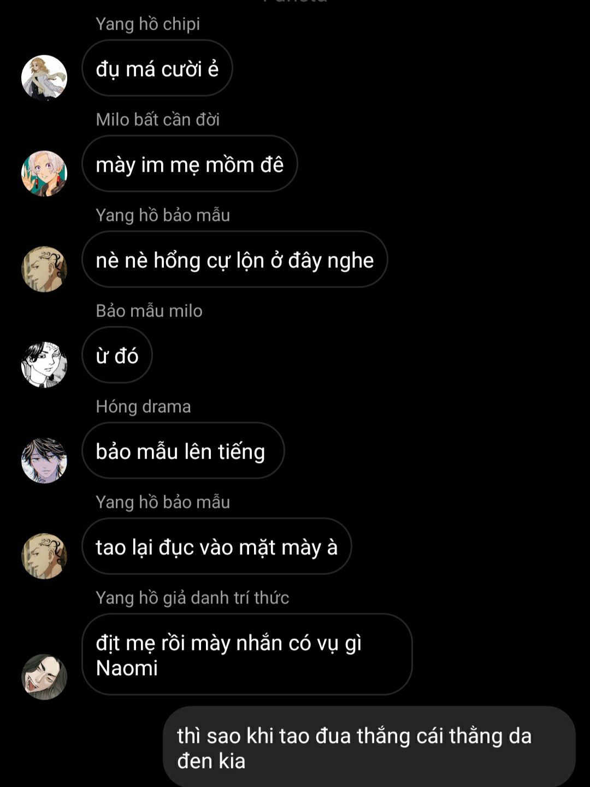Tap avatar next to 'nè nè hổng cự lộn'
The image size is (590, 787).
[x=44, y=269]
